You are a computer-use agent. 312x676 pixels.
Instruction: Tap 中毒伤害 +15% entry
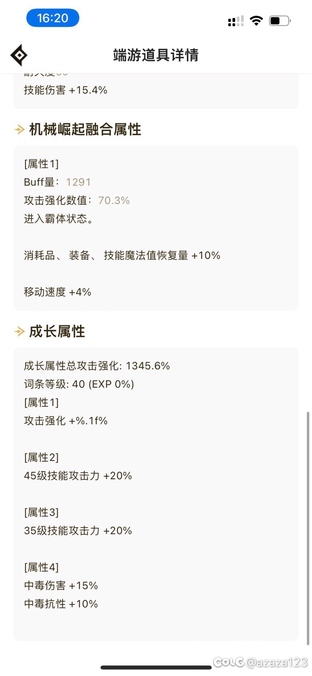[61, 585]
